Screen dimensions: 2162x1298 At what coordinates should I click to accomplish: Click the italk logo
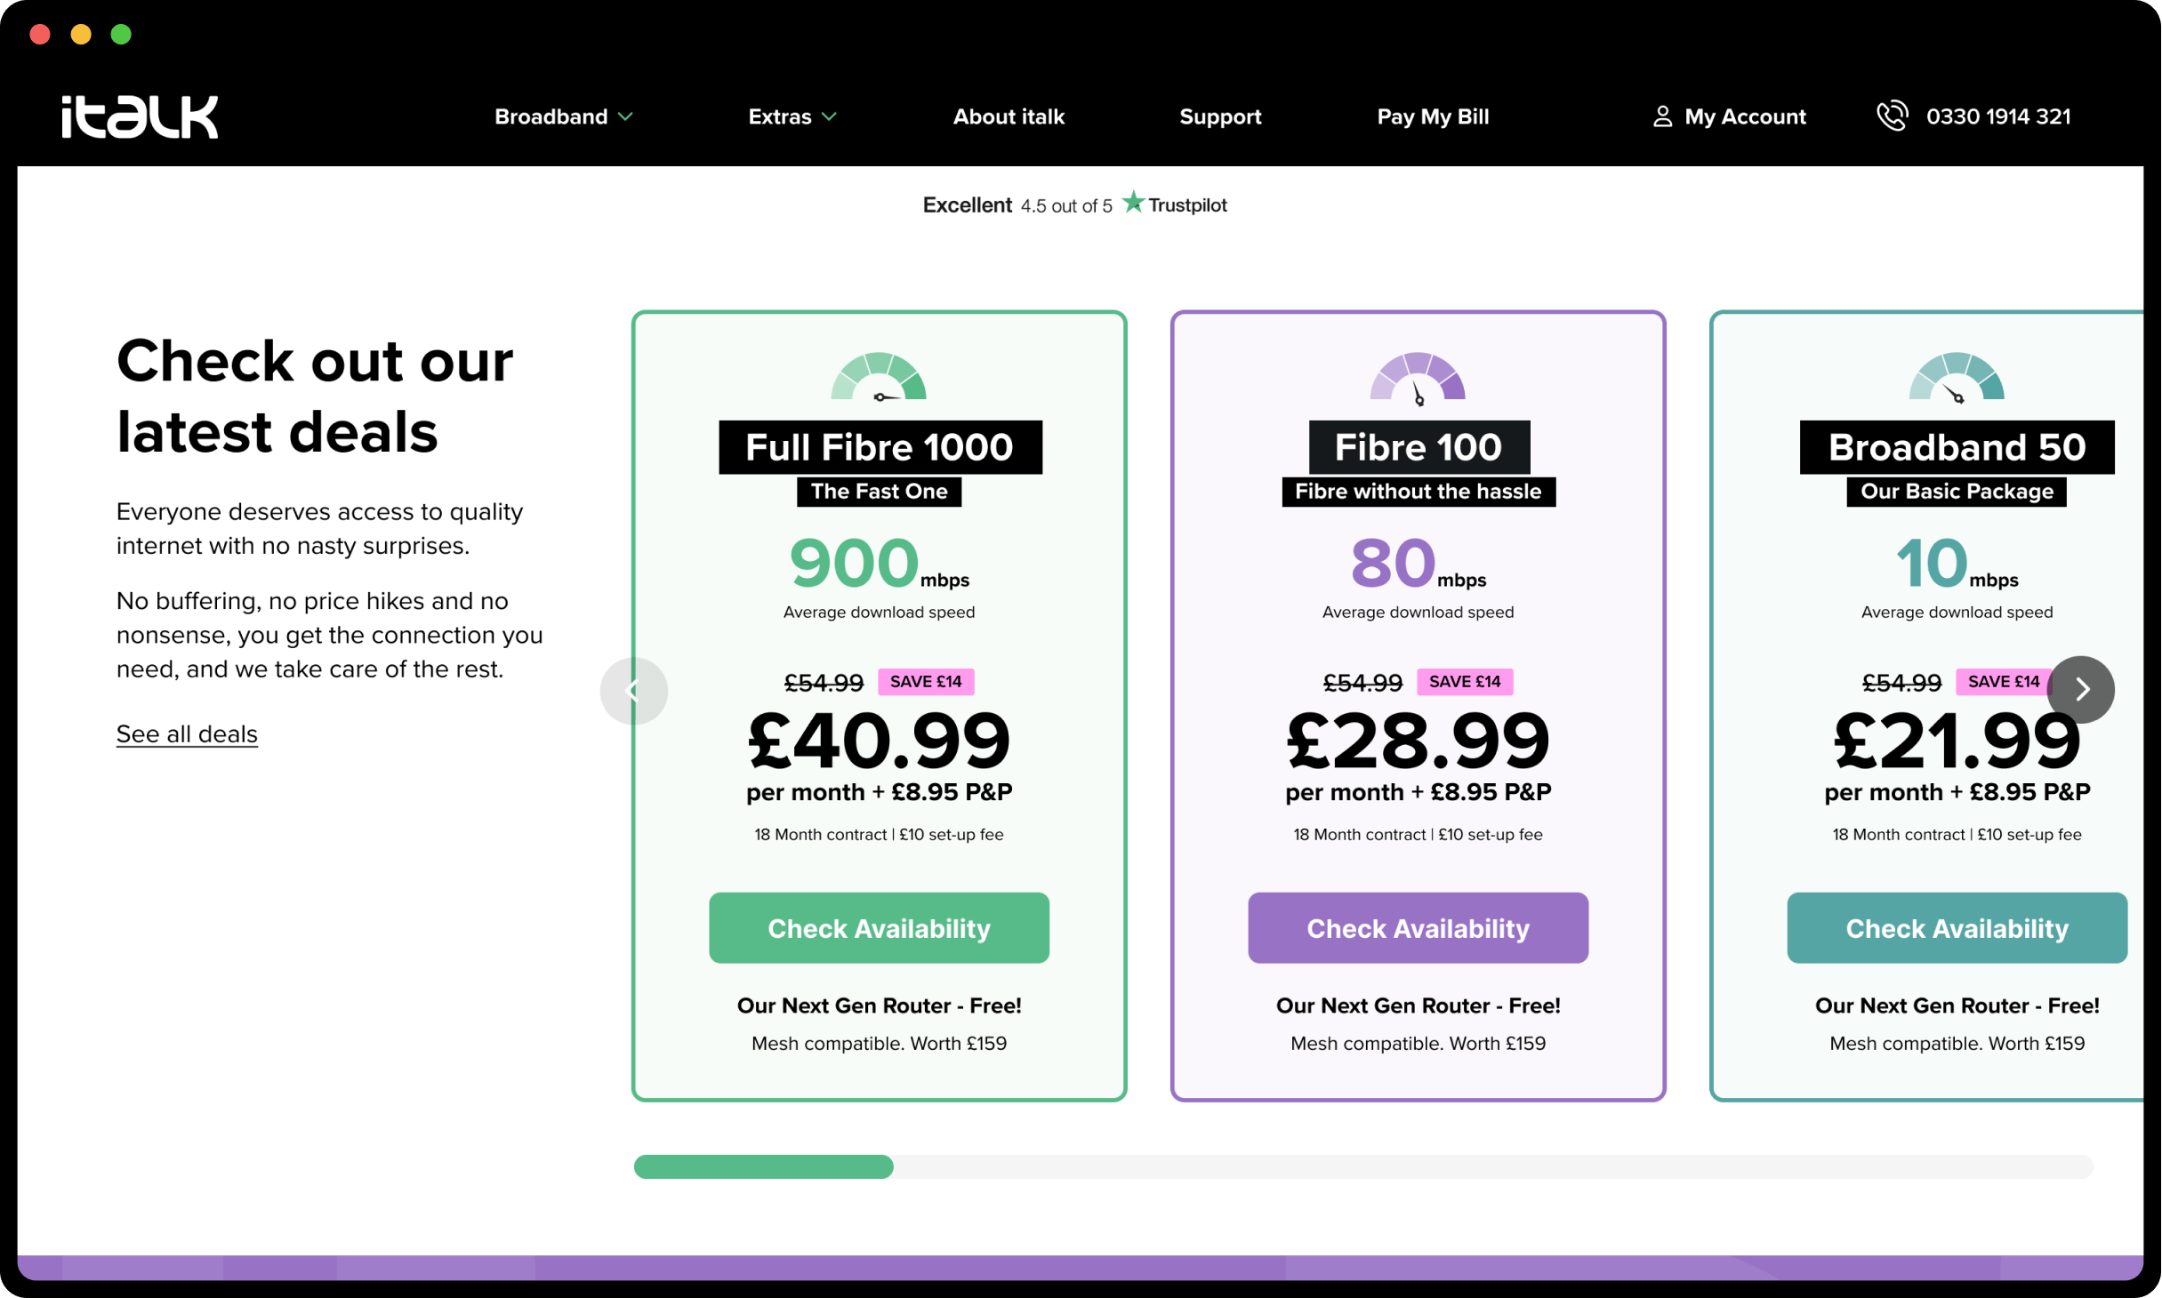[x=140, y=116]
